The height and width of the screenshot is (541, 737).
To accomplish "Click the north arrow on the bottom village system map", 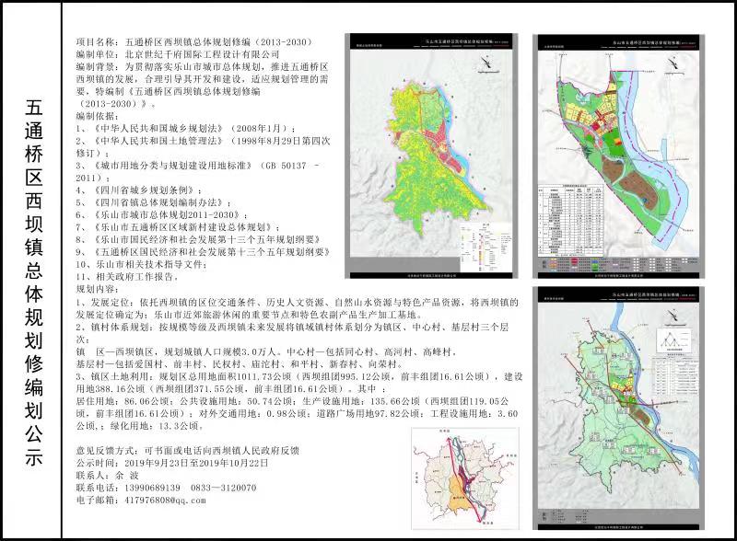I will tap(671, 316).
